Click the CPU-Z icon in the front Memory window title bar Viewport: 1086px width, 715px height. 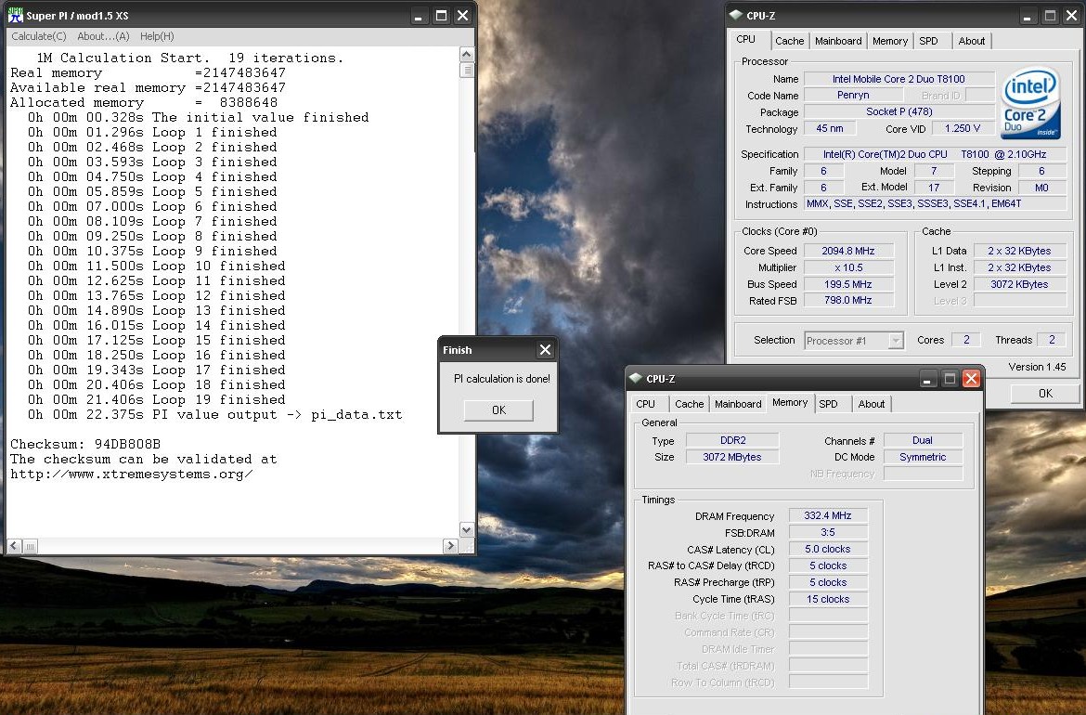click(x=635, y=378)
